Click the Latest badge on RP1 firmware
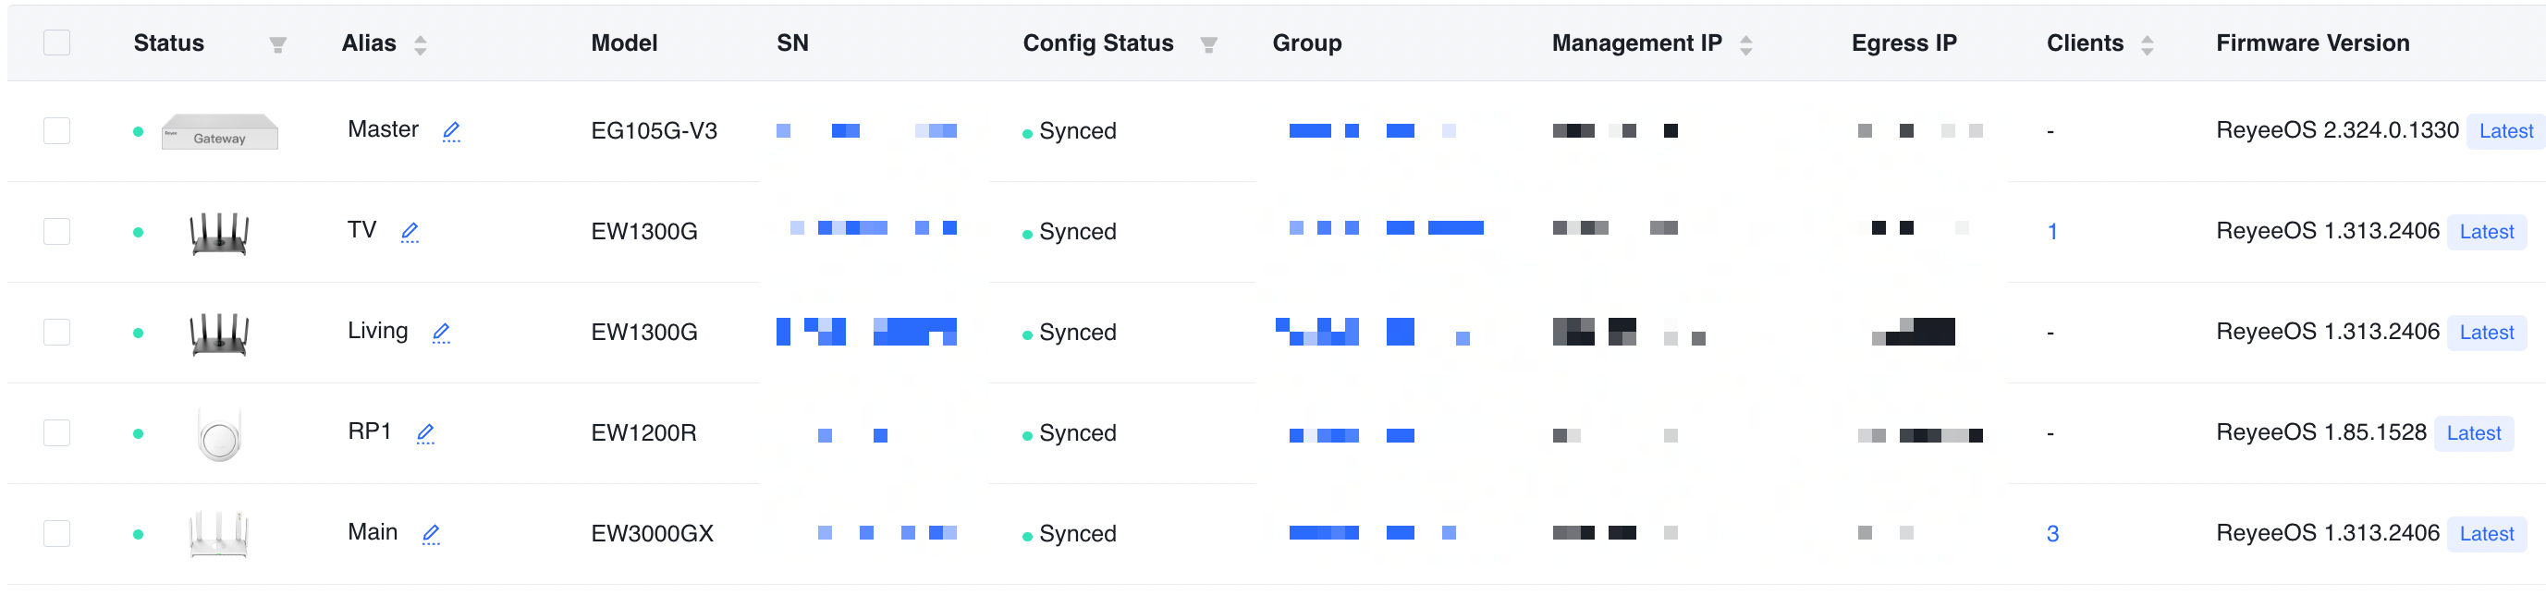The image size is (2546, 595). click(x=2474, y=433)
